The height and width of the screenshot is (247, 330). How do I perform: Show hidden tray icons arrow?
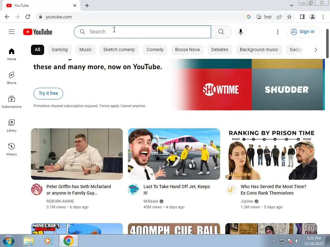[274, 241]
